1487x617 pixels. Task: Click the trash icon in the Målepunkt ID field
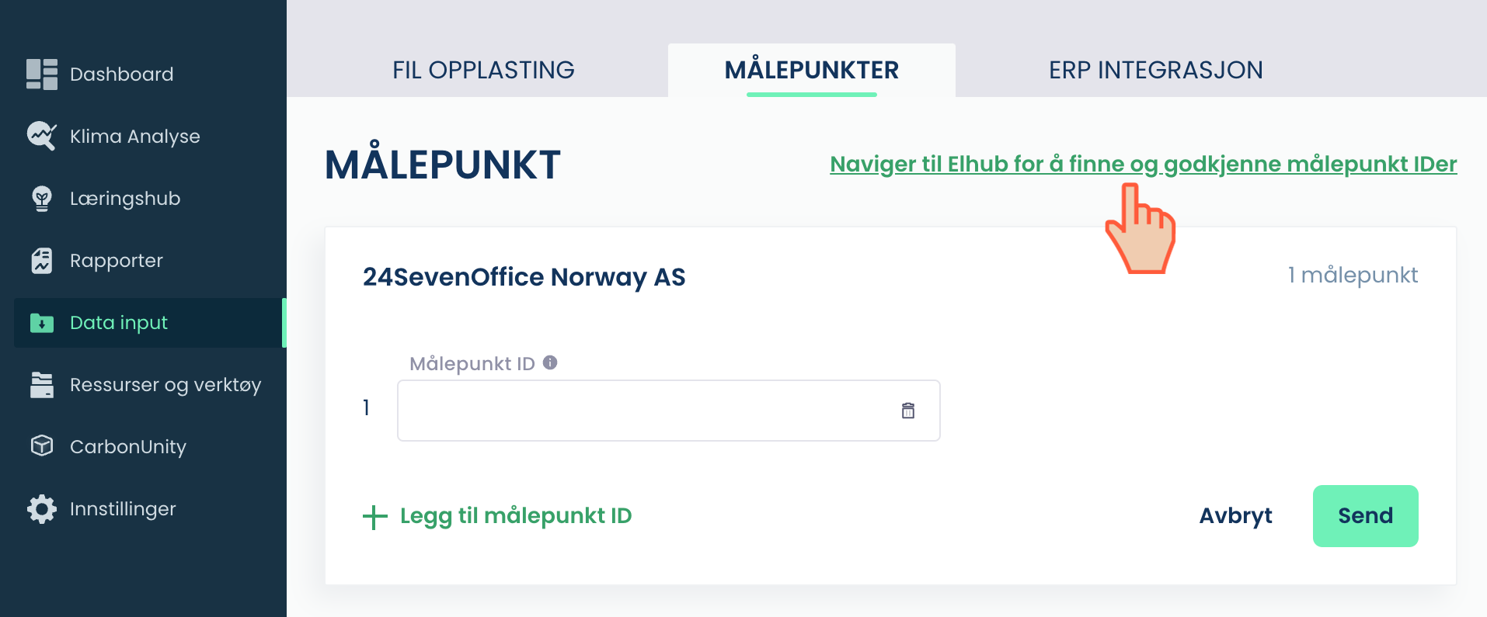click(x=908, y=410)
